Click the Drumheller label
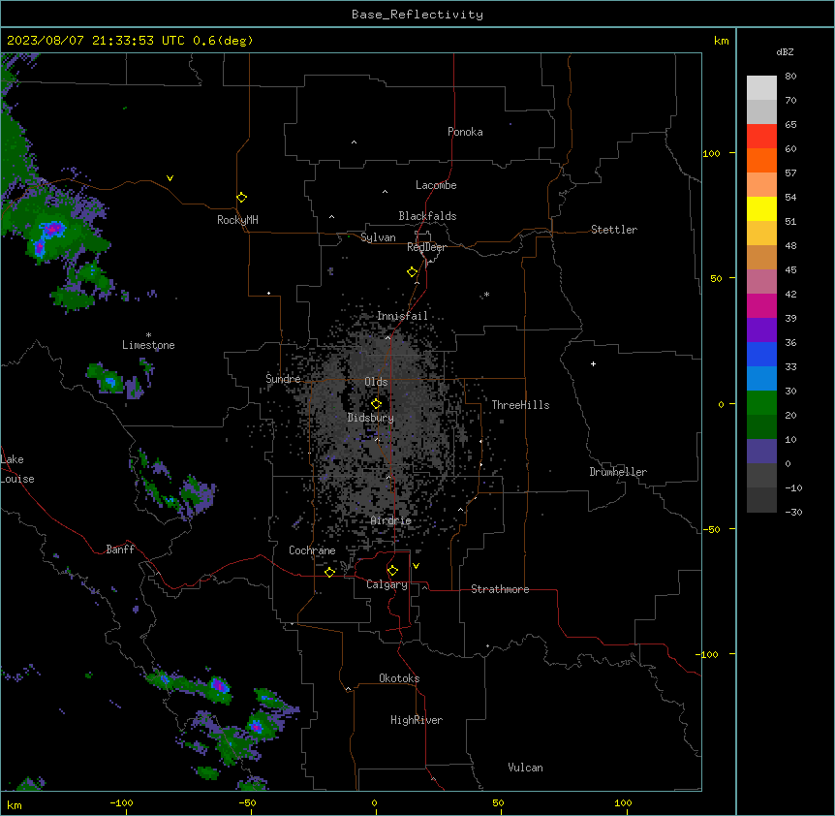The width and height of the screenshot is (835, 816). [x=618, y=472]
